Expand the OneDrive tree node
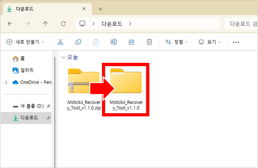Viewport: 258px width, 168px height. (x=6, y=82)
